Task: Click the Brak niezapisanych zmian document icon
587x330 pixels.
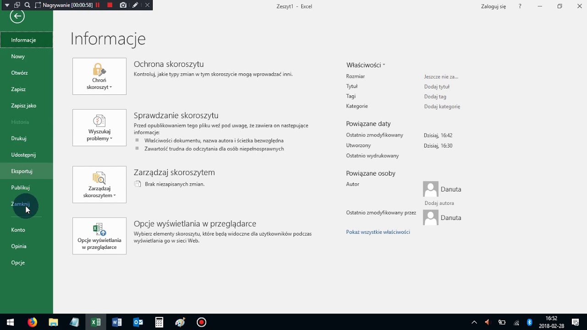Action: point(137,184)
